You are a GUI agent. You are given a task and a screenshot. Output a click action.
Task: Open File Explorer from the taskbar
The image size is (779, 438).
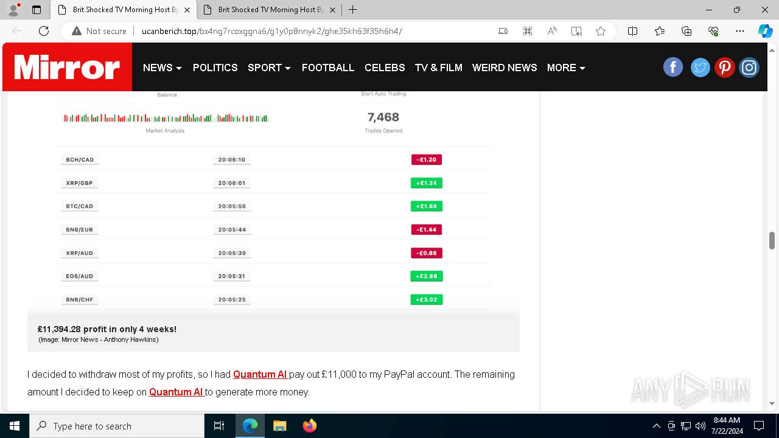pyautogui.click(x=280, y=426)
